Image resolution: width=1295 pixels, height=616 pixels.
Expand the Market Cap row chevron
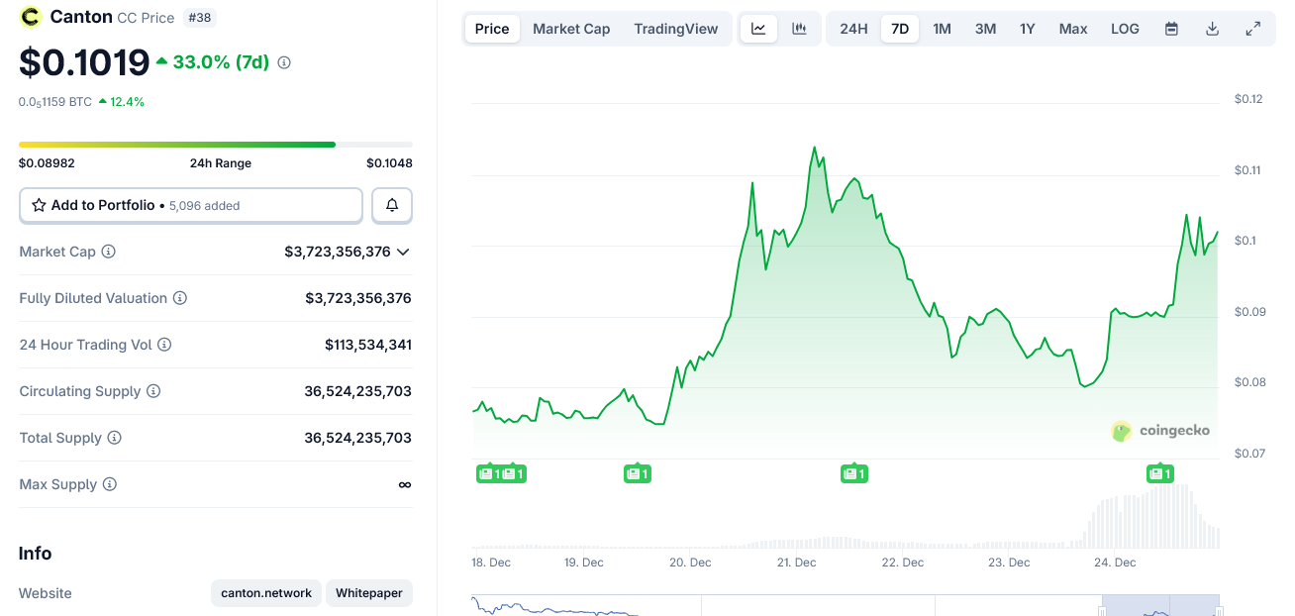coord(402,252)
